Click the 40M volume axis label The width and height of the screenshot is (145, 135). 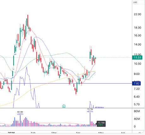pyautogui.click(x=137, y=119)
